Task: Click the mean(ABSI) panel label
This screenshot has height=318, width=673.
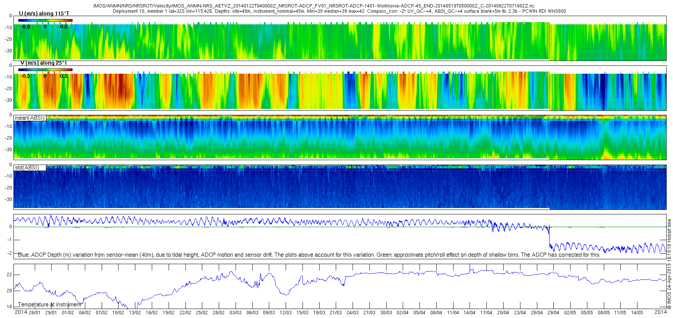Action: 30,118
